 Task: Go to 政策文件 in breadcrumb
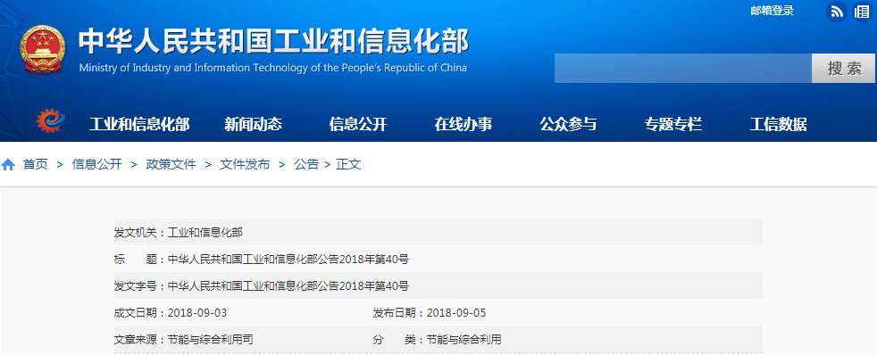click(x=171, y=164)
